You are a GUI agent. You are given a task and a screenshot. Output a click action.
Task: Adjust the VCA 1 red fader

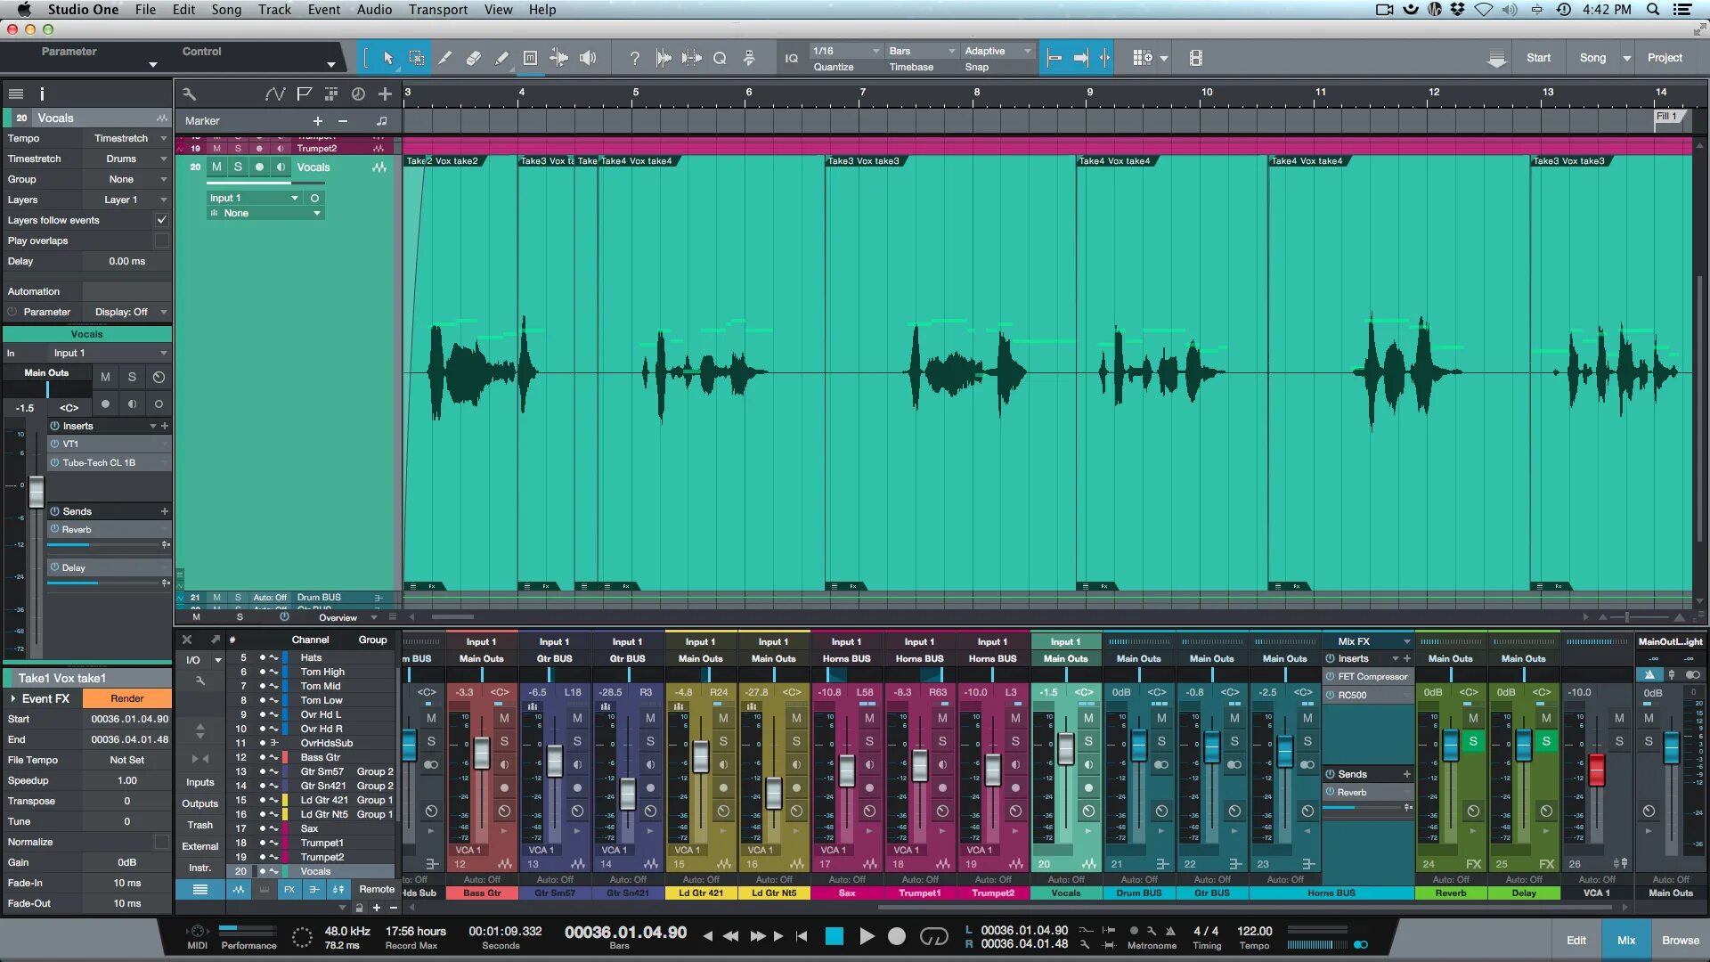point(1597,770)
